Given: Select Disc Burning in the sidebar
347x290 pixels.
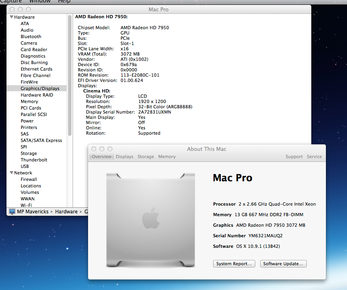Looking at the screenshot, I should click(x=34, y=62).
